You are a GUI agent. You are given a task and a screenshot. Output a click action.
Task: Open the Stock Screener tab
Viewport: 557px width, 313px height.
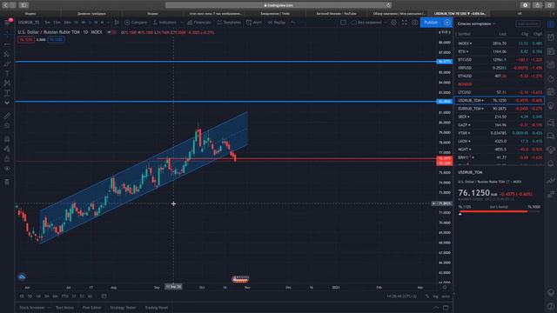[32, 308]
